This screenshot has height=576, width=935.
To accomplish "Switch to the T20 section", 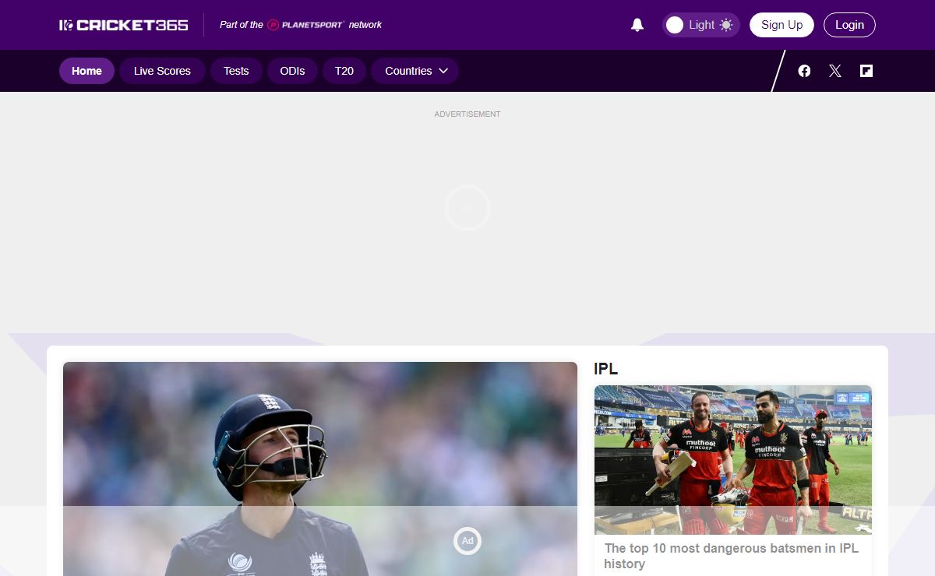I will [x=344, y=71].
